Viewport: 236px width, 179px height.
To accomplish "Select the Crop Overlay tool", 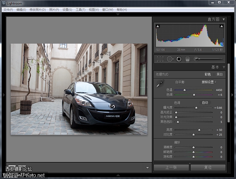I will [160, 59].
